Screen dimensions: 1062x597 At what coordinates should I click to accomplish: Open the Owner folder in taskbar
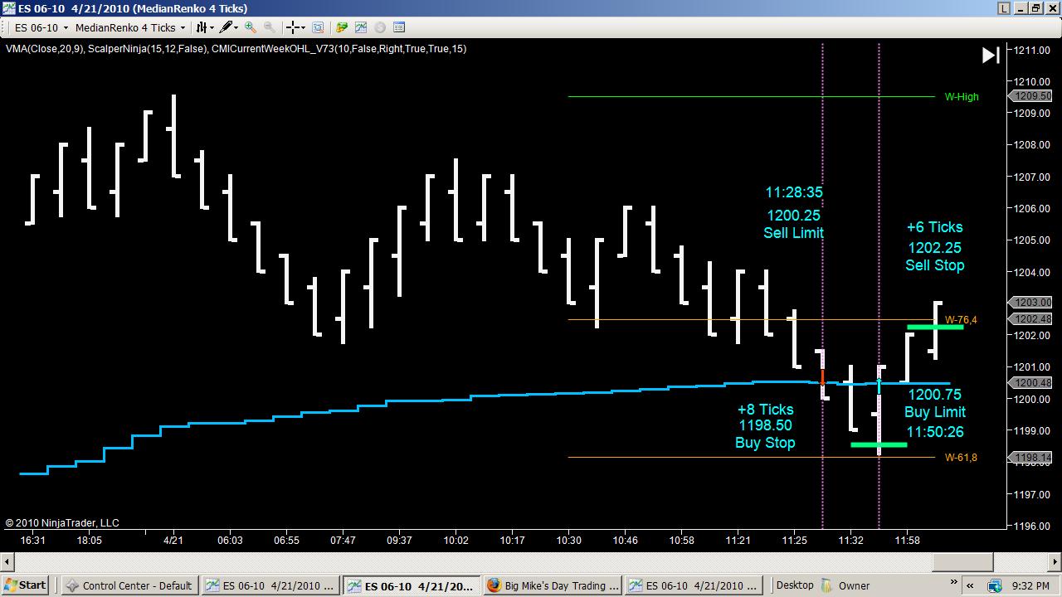846,585
